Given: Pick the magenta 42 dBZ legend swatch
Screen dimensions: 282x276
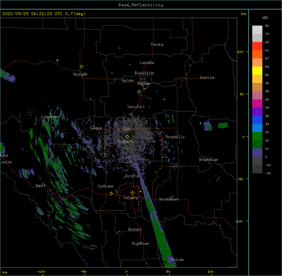Looking at the screenshot, I should click(257, 103).
